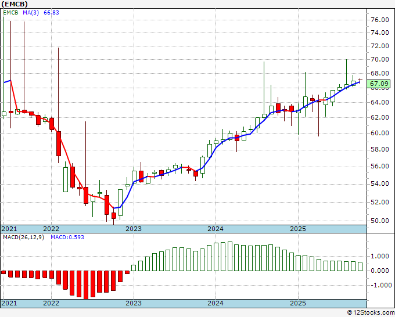Click the MACD(26,12,9) indicator label
395x317 pixels.
pos(23,237)
